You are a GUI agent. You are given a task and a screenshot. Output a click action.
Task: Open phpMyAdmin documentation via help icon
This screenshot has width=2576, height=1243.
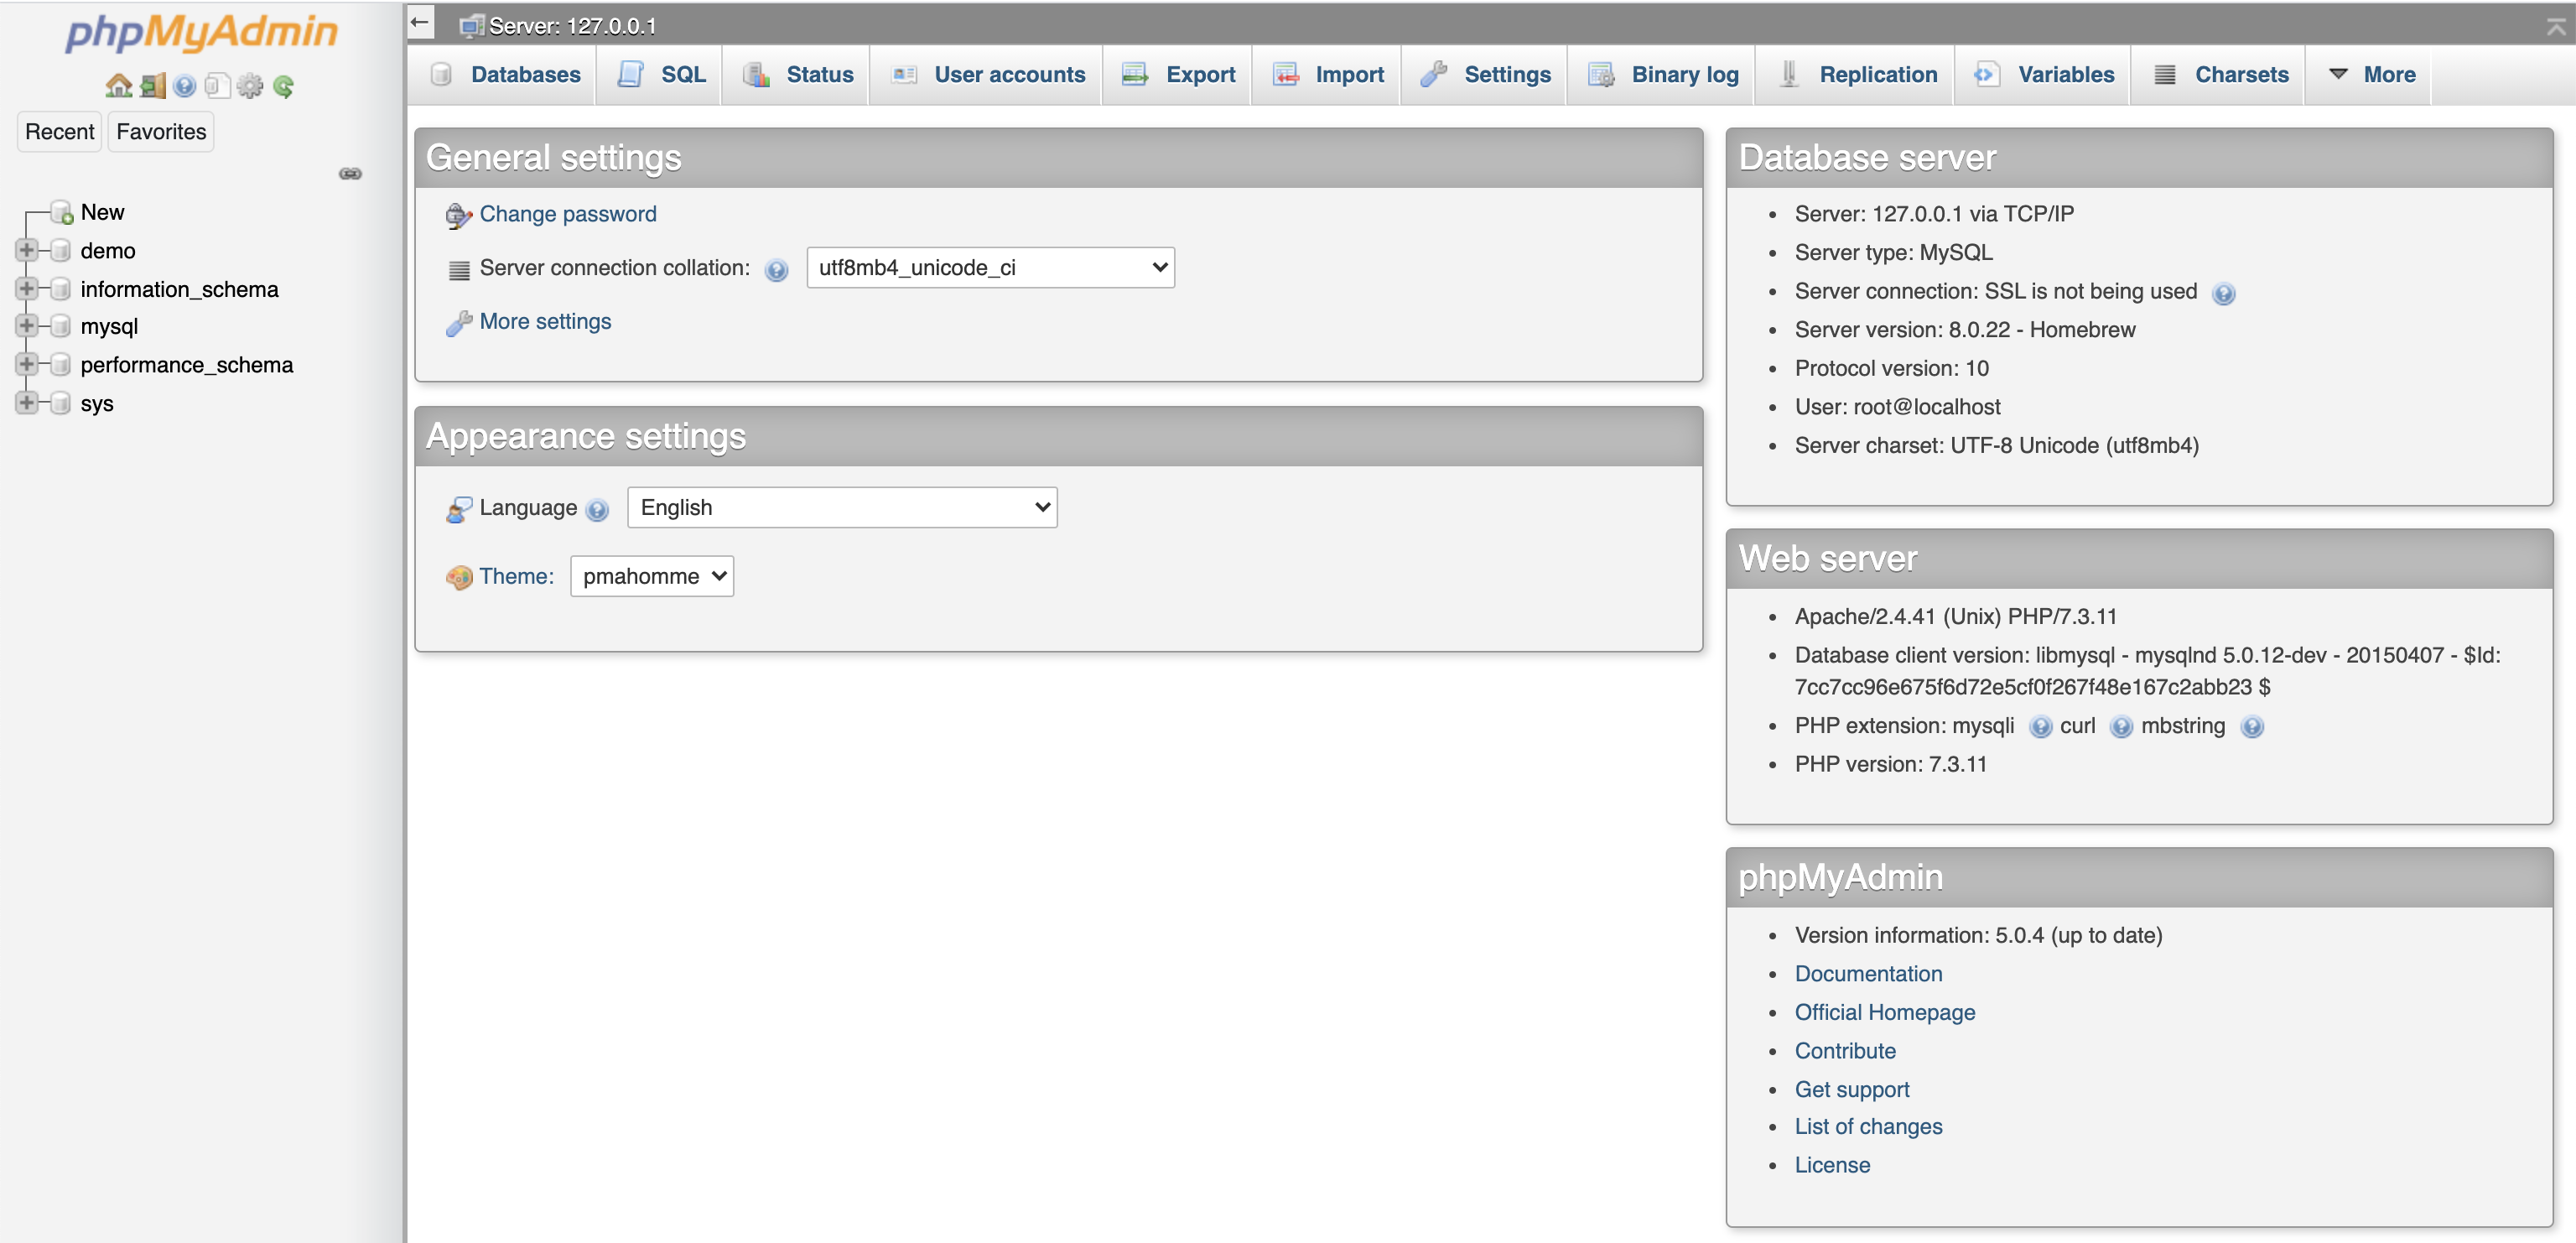coord(184,86)
